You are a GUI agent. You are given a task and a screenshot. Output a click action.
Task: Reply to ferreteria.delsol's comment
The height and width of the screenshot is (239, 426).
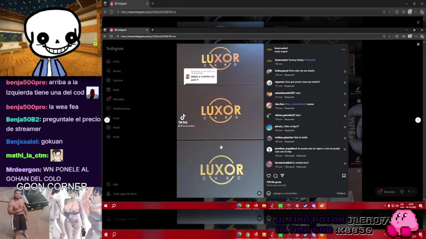[301, 167]
